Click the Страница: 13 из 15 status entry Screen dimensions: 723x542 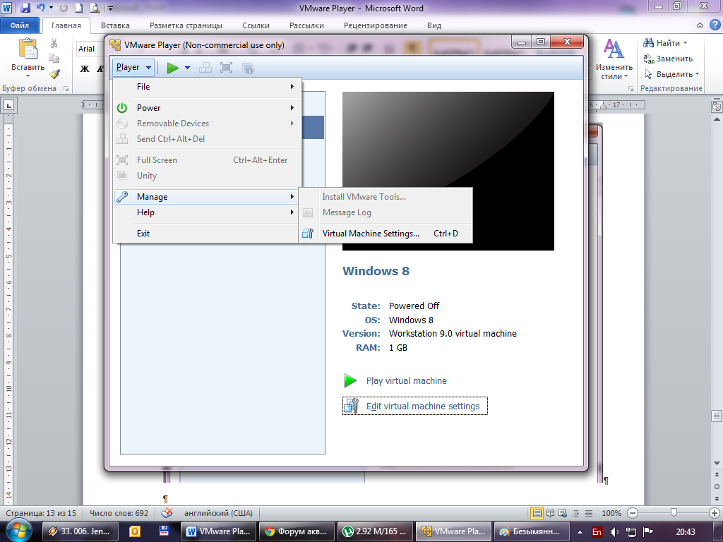[x=41, y=513]
